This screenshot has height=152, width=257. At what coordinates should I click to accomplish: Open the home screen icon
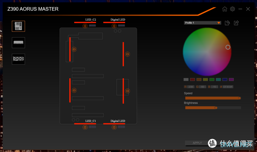(x=225, y=9)
